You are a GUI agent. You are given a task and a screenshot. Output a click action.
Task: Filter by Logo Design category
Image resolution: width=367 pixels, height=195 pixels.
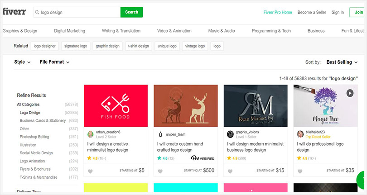coord(30,113)
